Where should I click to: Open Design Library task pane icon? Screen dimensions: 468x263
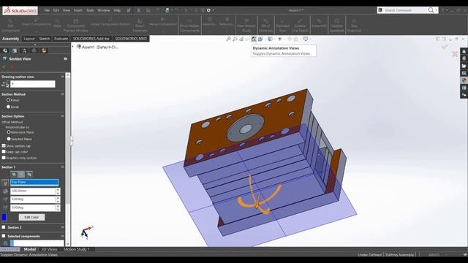click(464, 58)
